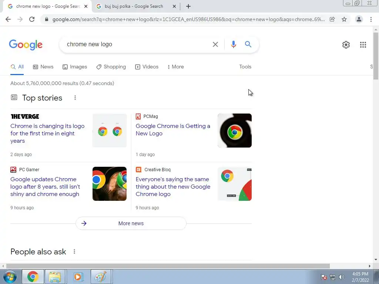Open Chrome three-dot menu

coord(371,19)
